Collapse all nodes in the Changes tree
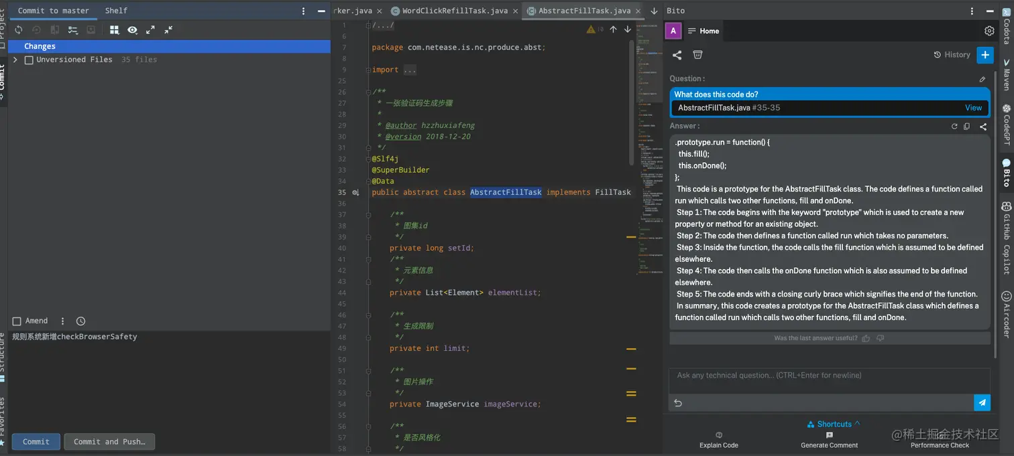Image resolution: width=1014 pixels, height=456 pixels. pos(168,29)
